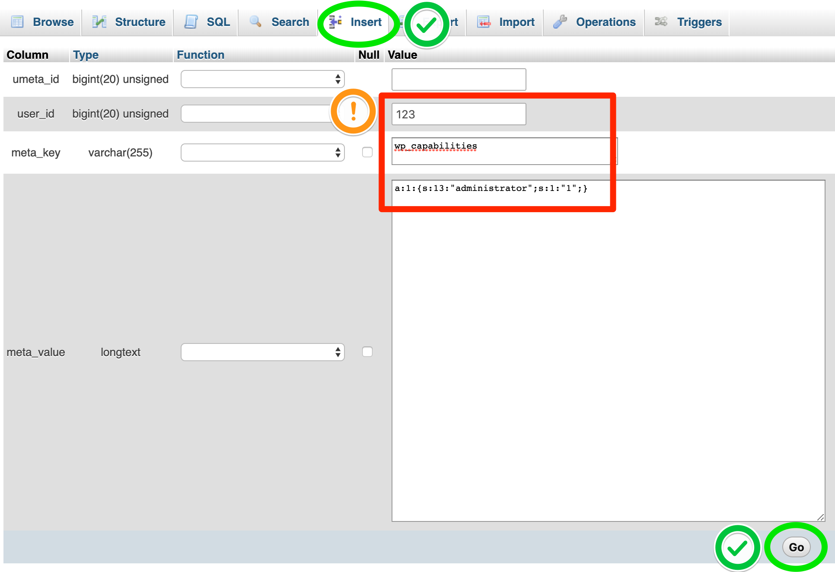This screenshot has height=572, width=835.
Task: Click the Type column header link
Action: pyautogui.click(x=86, y=55)
